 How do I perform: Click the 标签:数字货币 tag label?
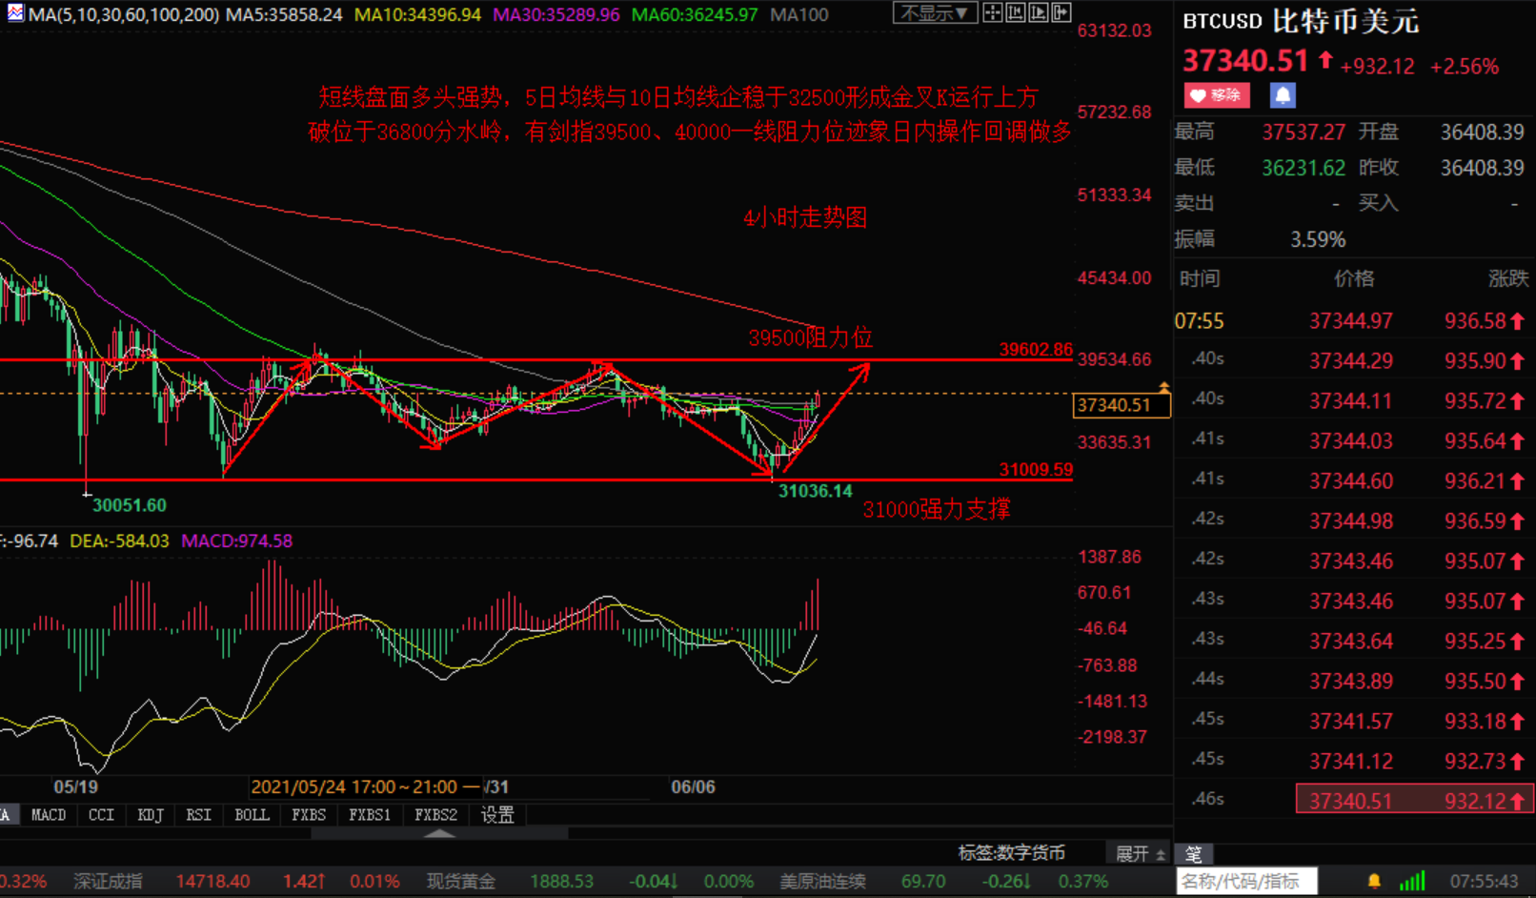pos(1011,853)
